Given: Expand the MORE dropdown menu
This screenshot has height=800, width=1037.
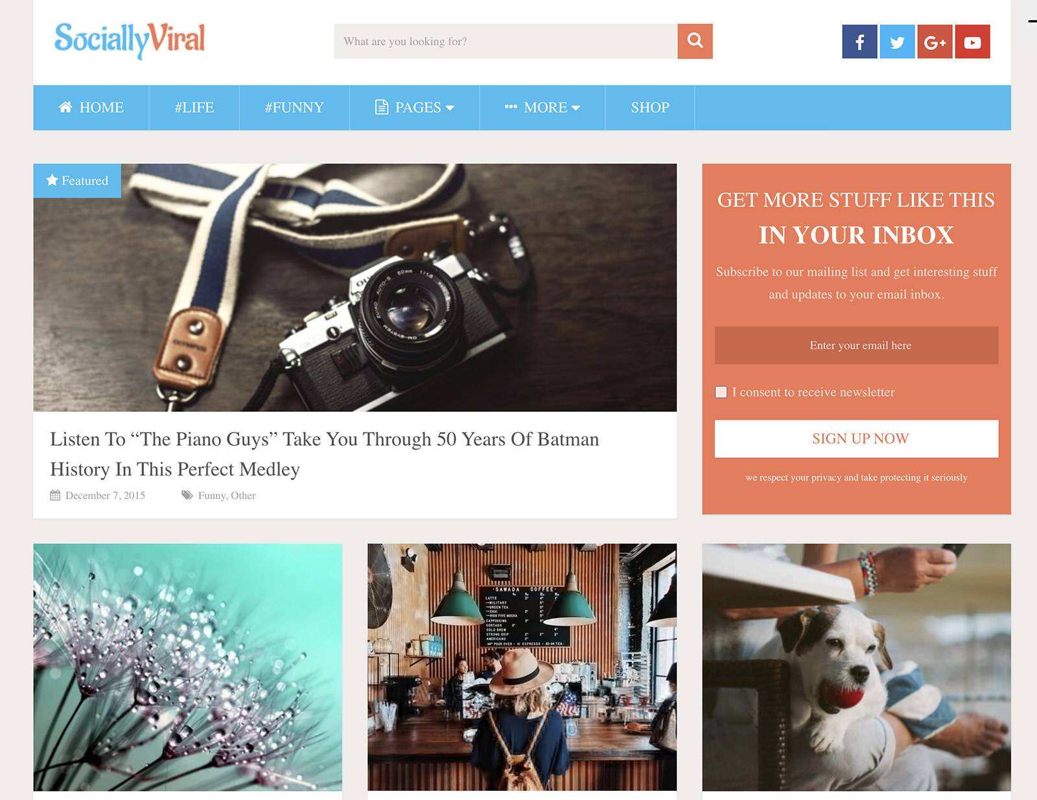Looking at the screenshot, I should (542, 108).
